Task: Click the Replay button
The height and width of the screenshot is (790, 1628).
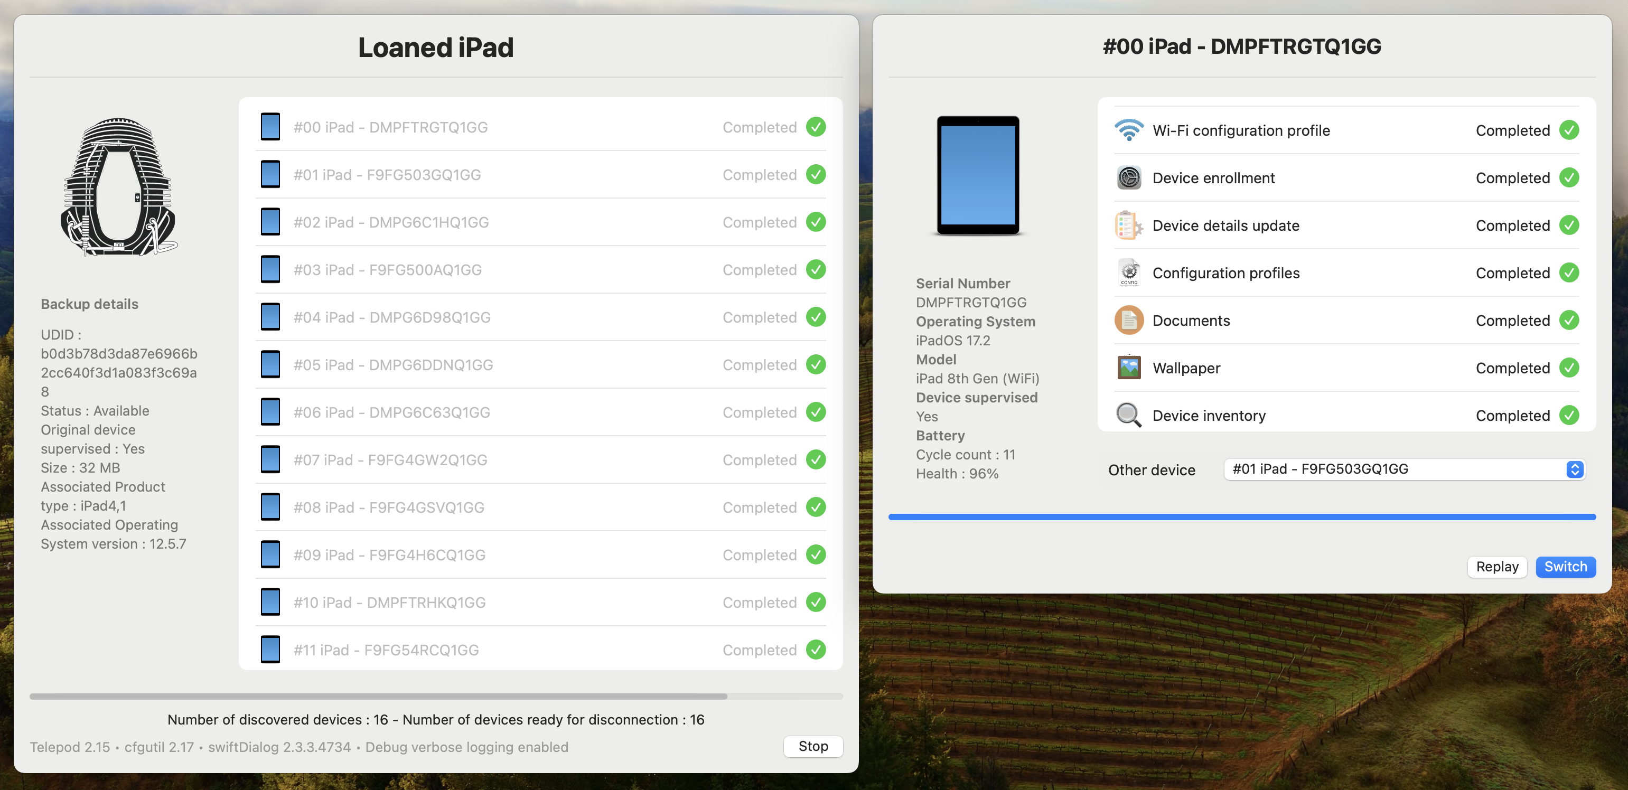Action: 1497,566
